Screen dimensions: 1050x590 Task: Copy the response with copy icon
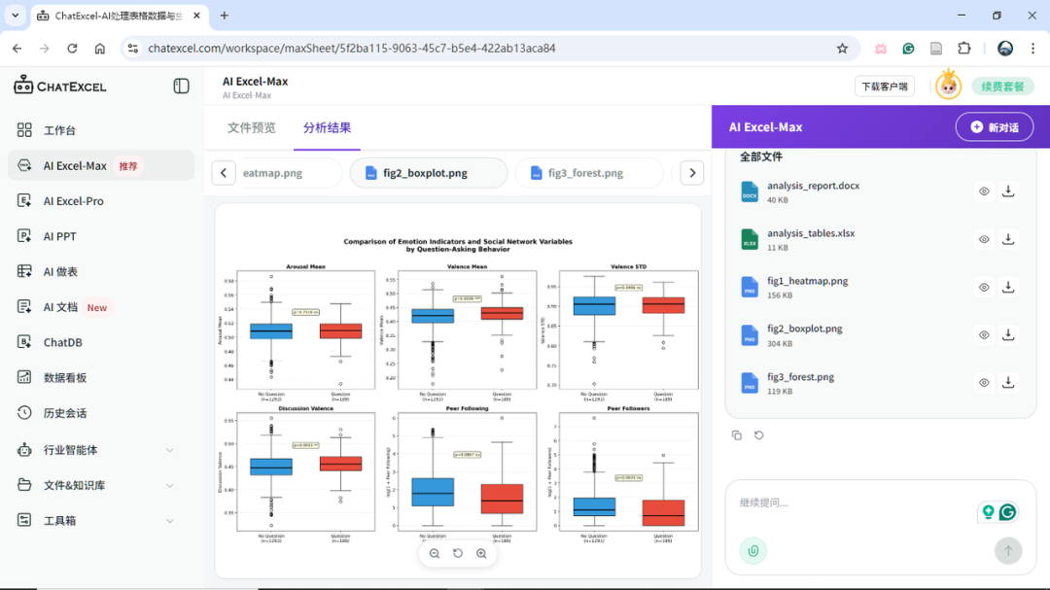pos(737,435)
